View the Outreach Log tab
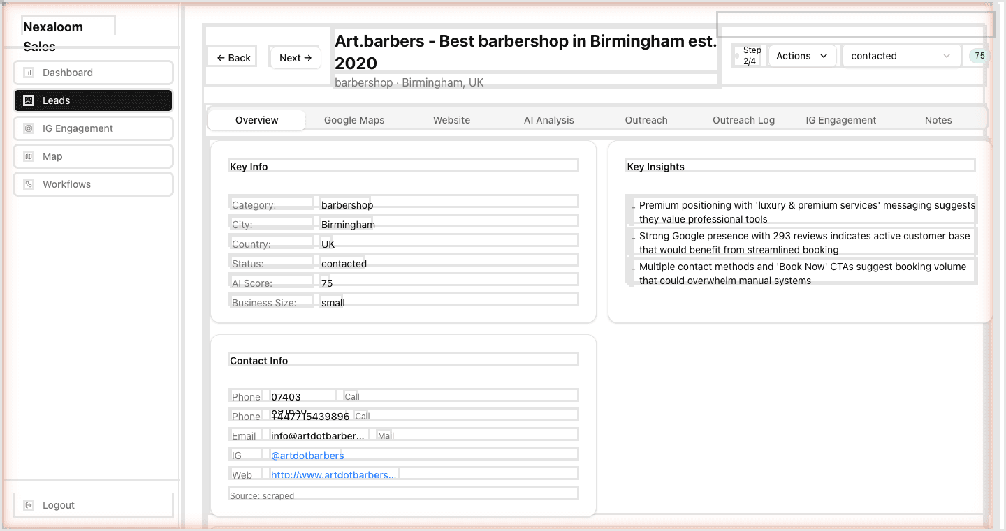This screenshot has height=531, width=1006. tap(743, 120)
